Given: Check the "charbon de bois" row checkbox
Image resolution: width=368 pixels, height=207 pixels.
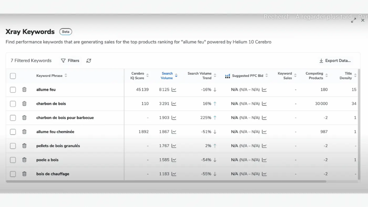Looking at the screenshot, I should [13, 103].
